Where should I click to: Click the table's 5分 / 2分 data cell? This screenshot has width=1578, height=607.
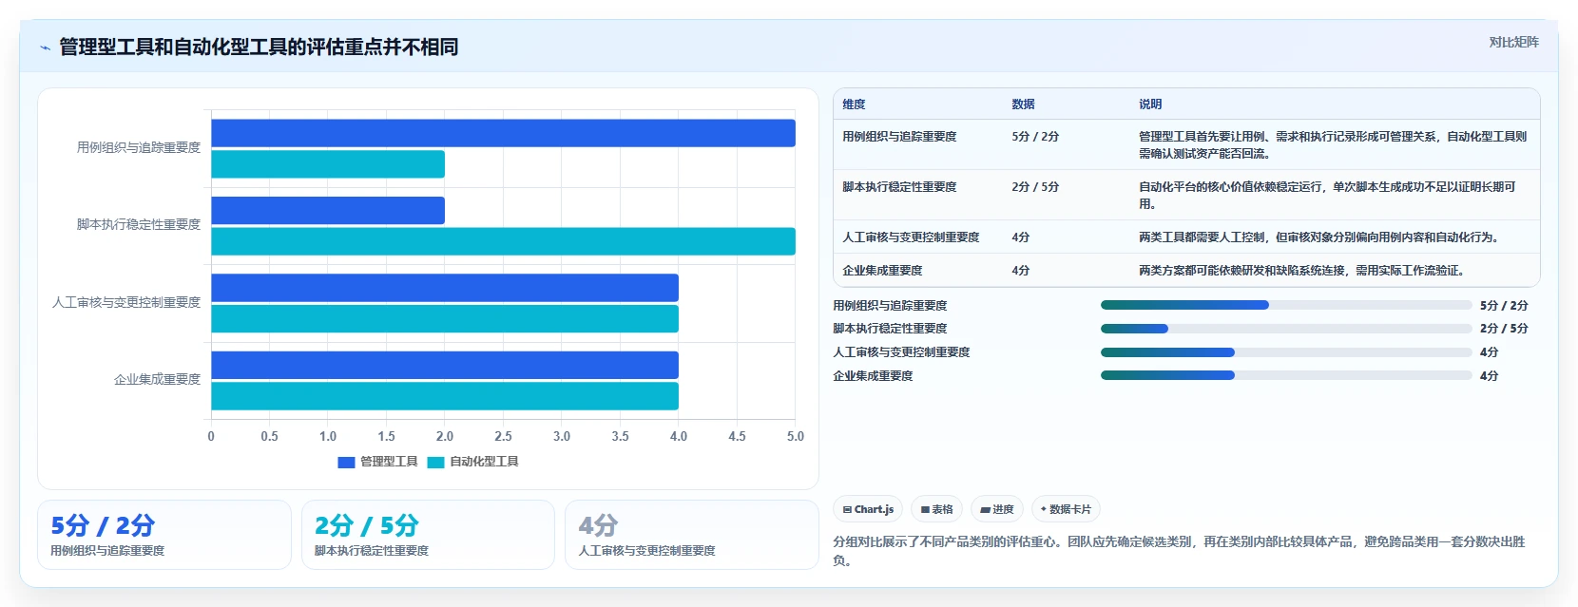pos(1035,137)
